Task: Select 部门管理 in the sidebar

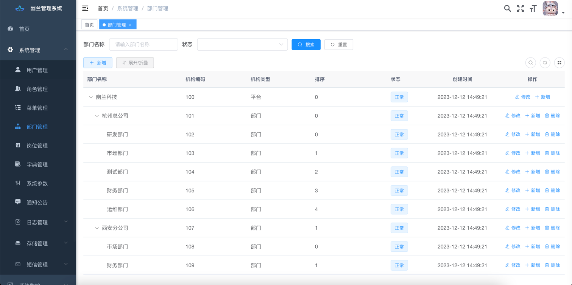Action: click(38, 127)
